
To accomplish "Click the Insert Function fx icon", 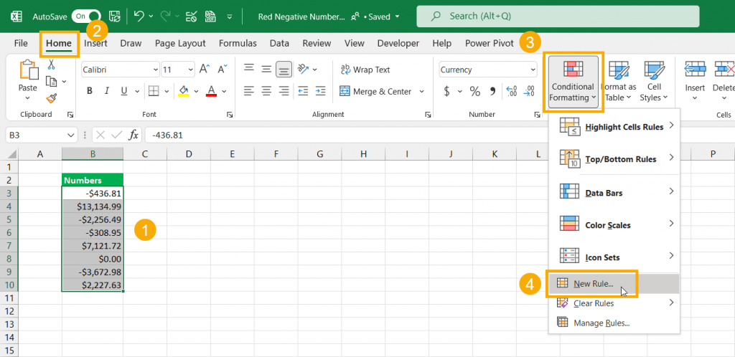I will point(134,135).
